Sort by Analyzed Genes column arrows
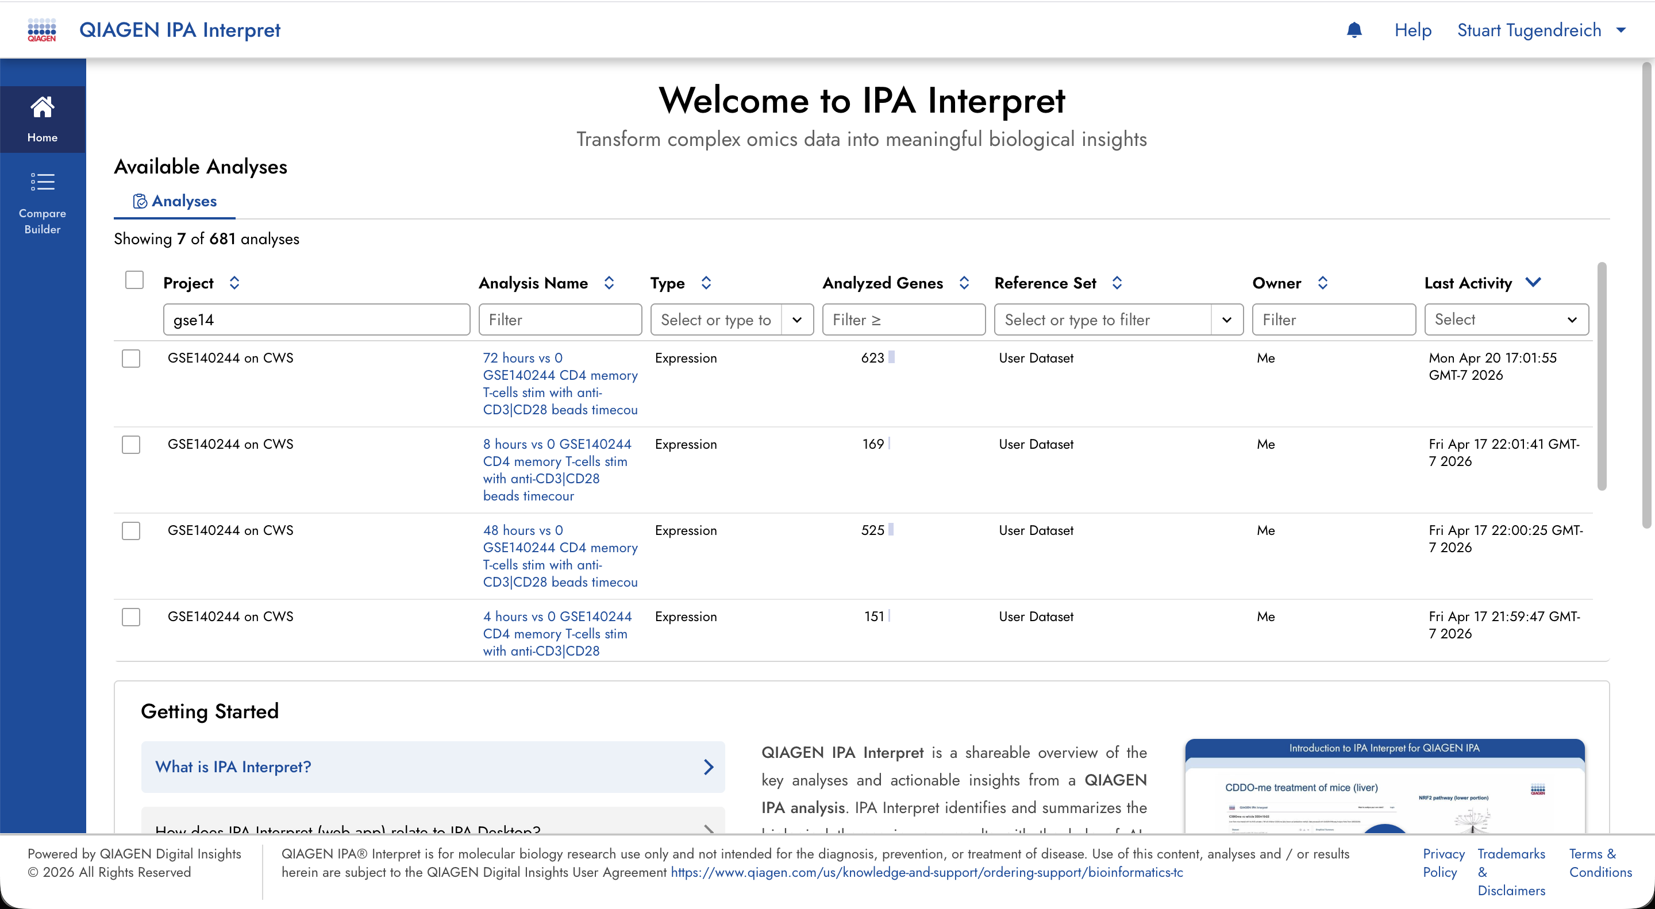 (x=964, y=283)
